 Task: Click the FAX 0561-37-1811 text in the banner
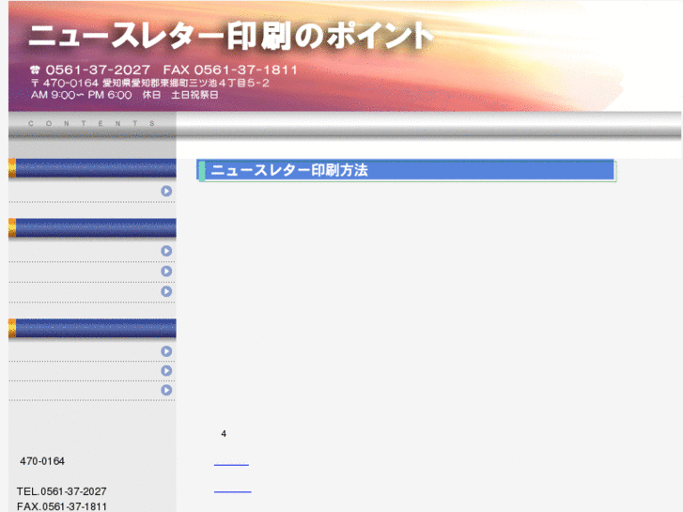(x=230, y=70)
